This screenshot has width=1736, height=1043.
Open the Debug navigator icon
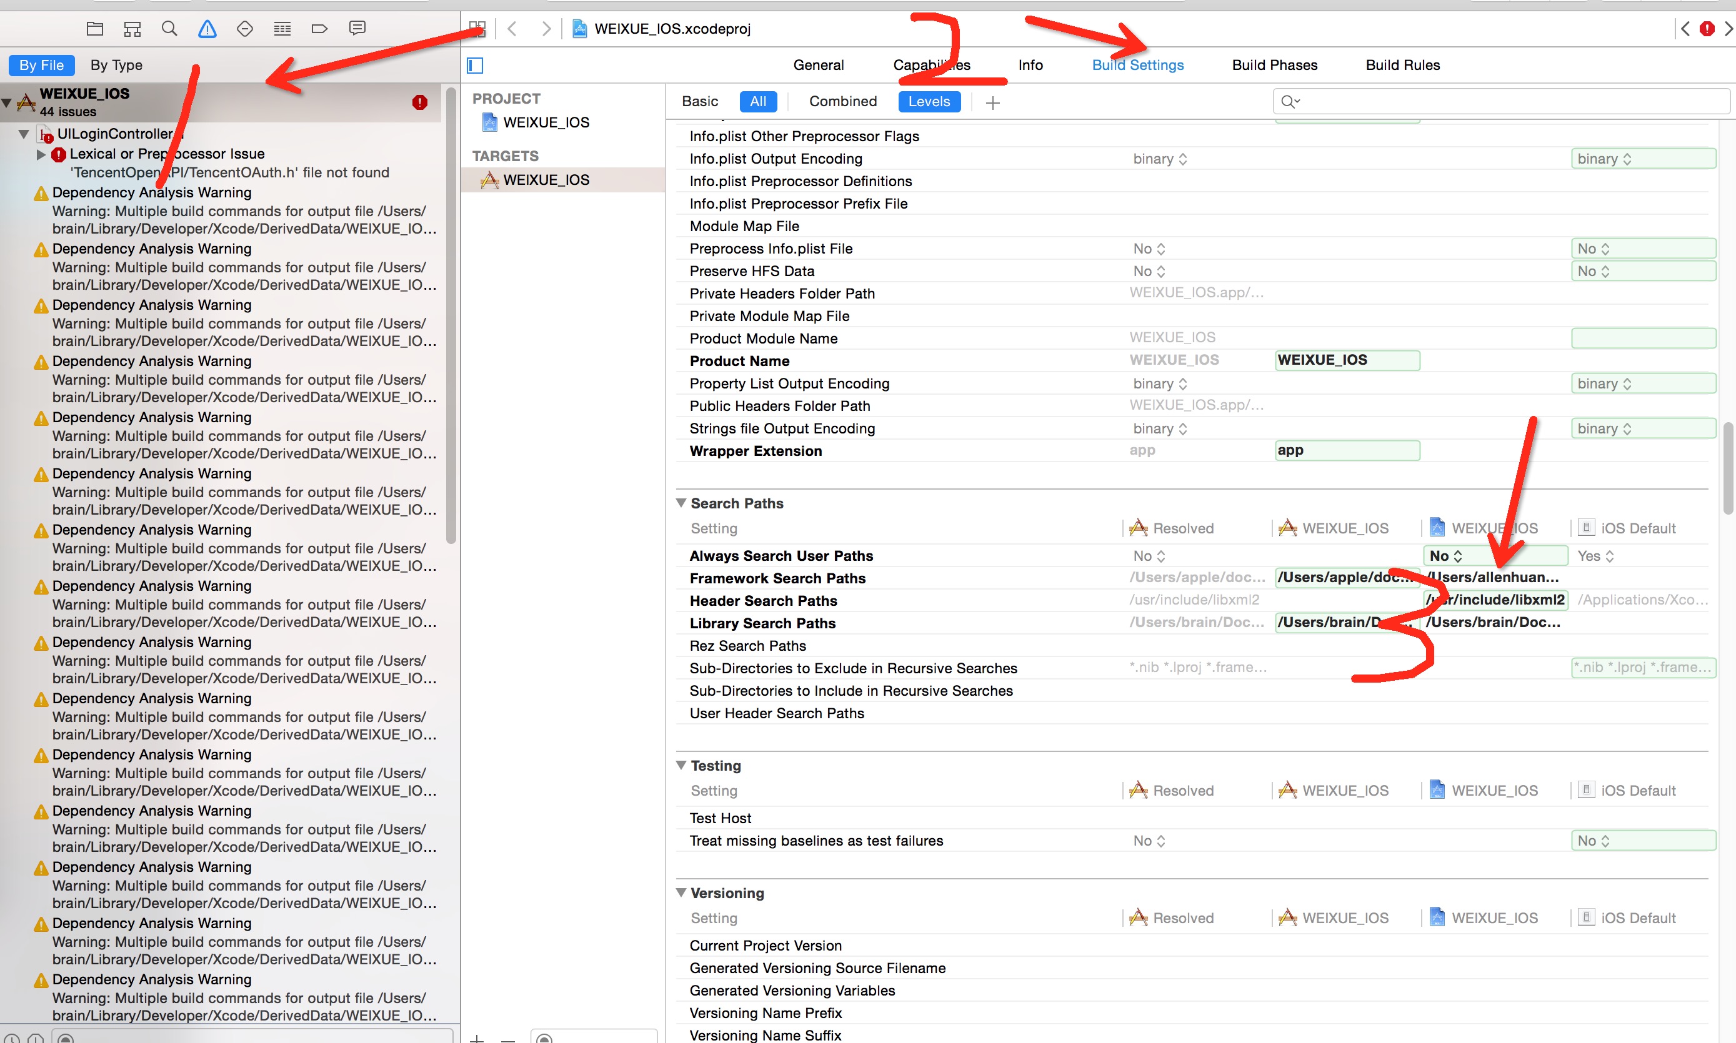pos(282,29)
